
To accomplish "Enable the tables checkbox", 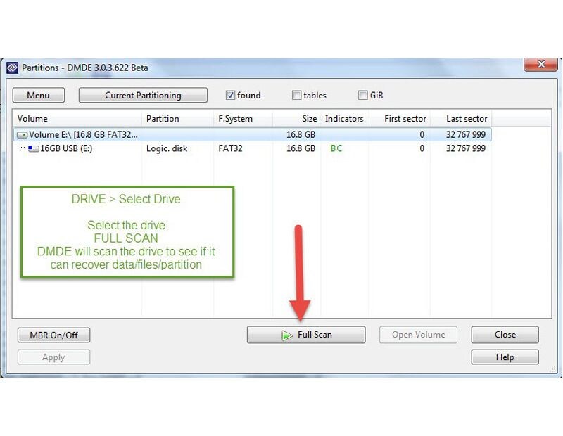I will (x=296, y=95).
